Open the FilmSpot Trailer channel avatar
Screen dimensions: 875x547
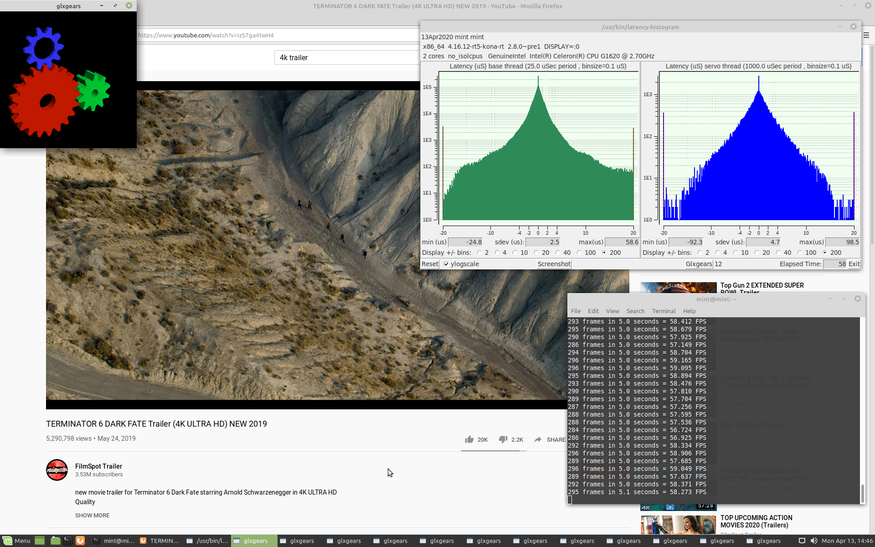click(57, 470)
